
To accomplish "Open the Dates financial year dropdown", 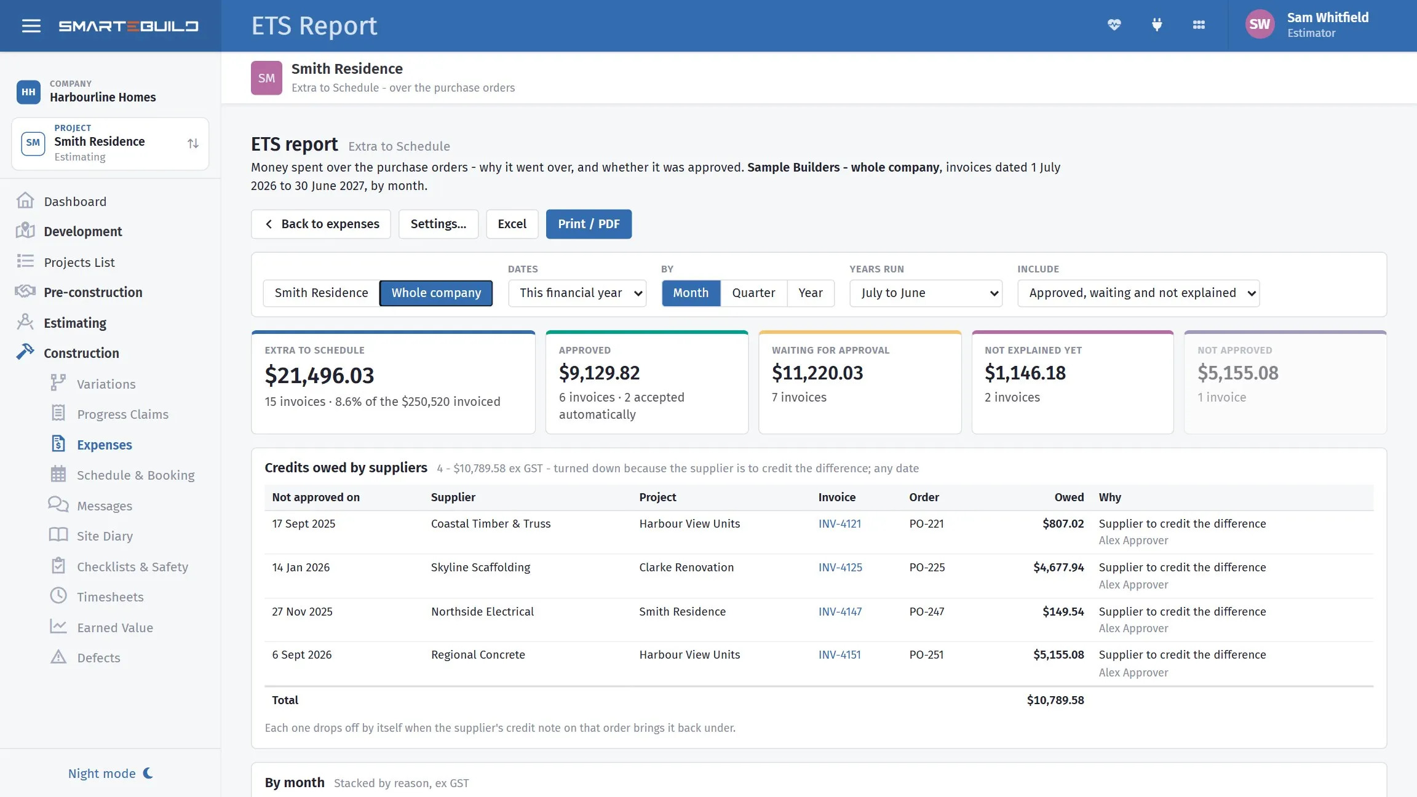I will coord(577,293).
